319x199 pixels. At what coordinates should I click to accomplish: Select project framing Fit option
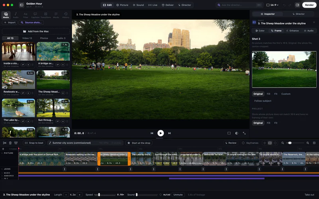point(276,123)
